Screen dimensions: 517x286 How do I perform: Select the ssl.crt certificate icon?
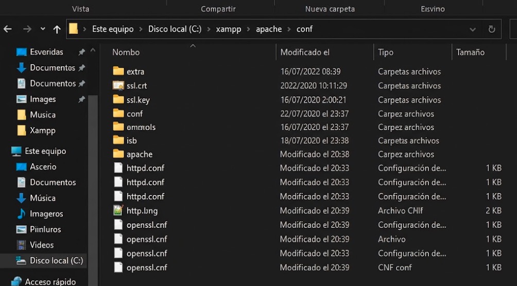(x=118, y=86)
